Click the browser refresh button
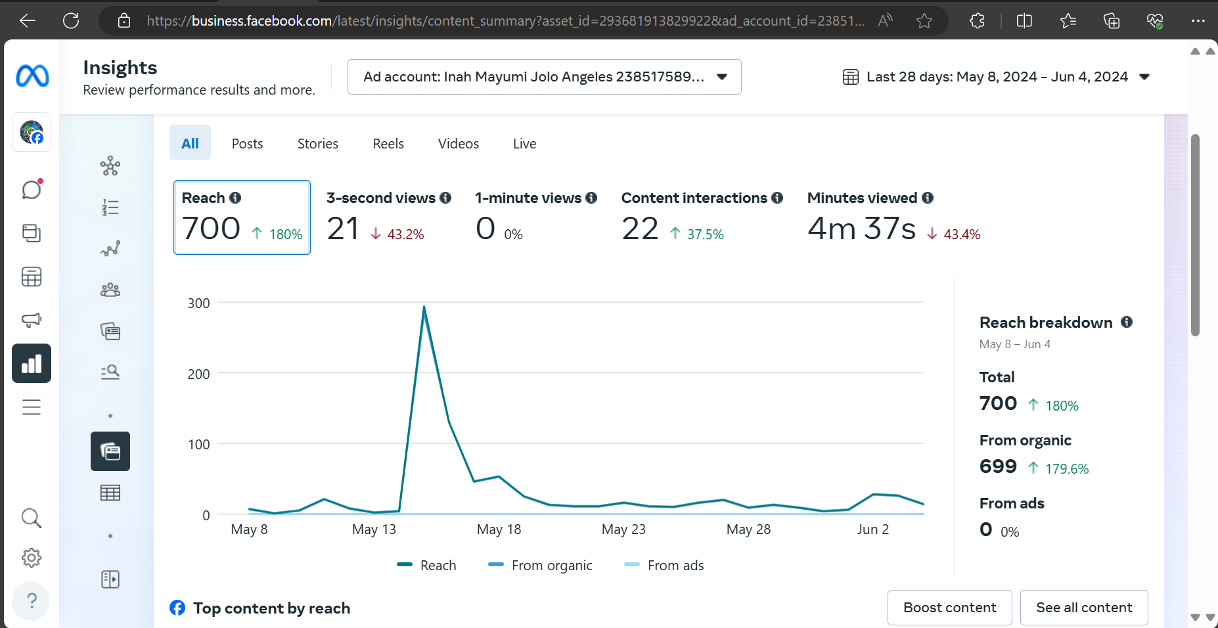The width and height of the screenshot is (1218, 628). [x=71, y=21]
